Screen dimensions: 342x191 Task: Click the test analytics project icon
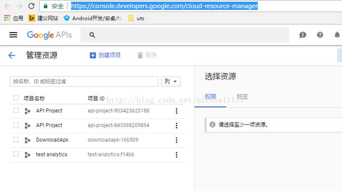click(27, 155)
